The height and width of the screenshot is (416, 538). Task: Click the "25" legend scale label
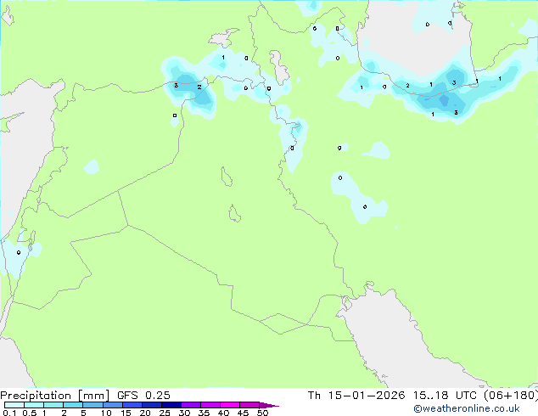165,413
